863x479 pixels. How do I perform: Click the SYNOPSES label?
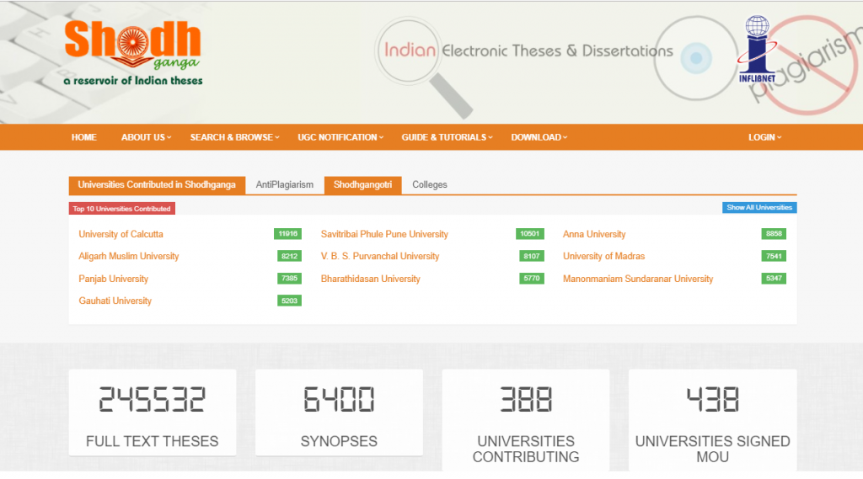pyautogui.click(x=339, y=441)
